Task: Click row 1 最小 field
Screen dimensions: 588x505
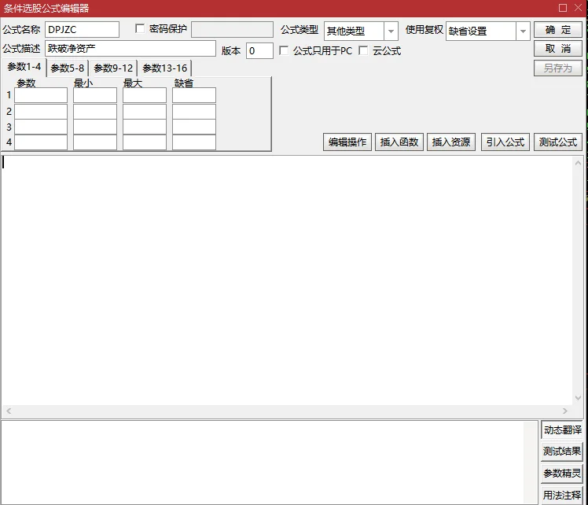Action: pyautogui.click(x=95, y=95)
